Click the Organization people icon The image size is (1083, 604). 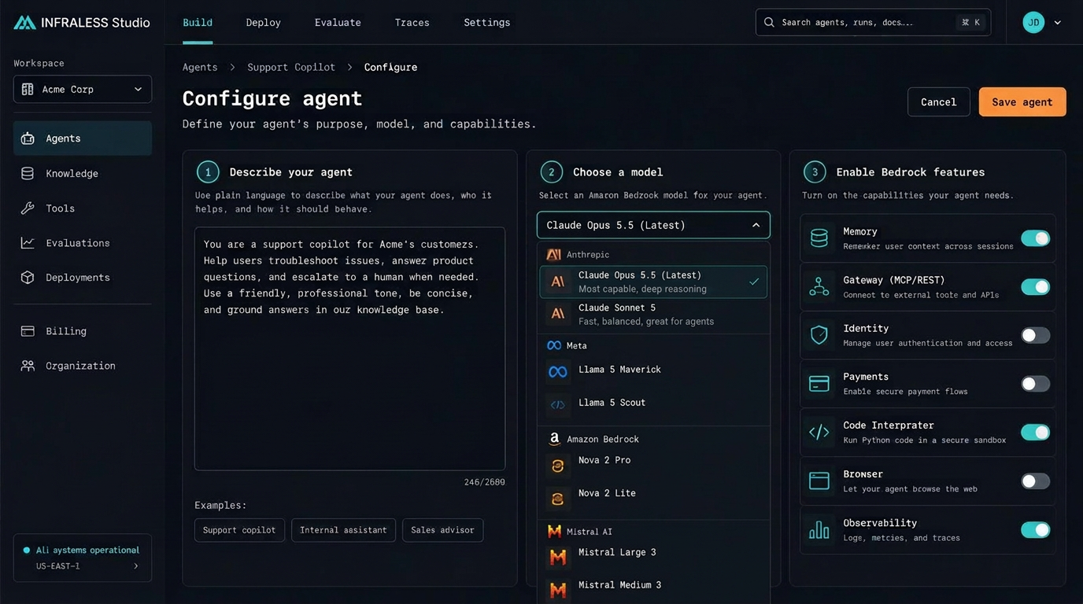pos(28,366)
